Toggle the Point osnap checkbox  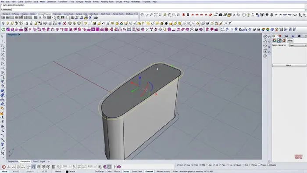(x=193, y=165)
